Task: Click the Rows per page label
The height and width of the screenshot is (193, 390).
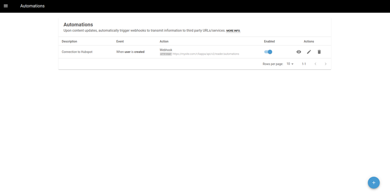Action: 273,64
